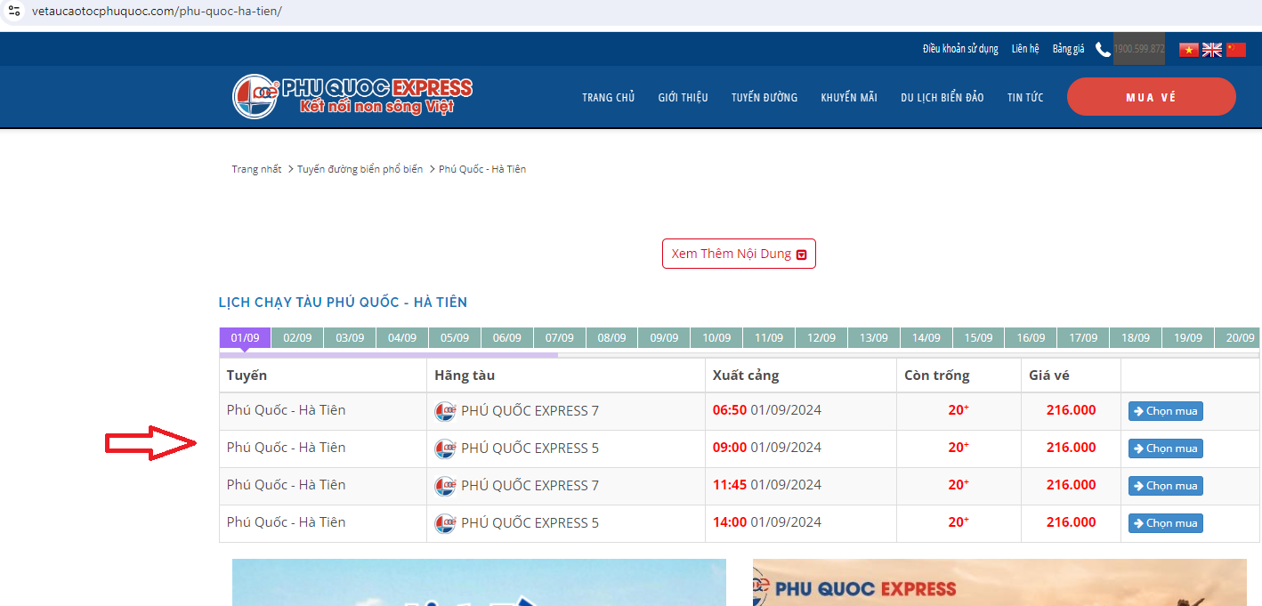Open Tuyến Đường menu
Viewport: 1262px width, 606px height.
(x=764, y=98)
